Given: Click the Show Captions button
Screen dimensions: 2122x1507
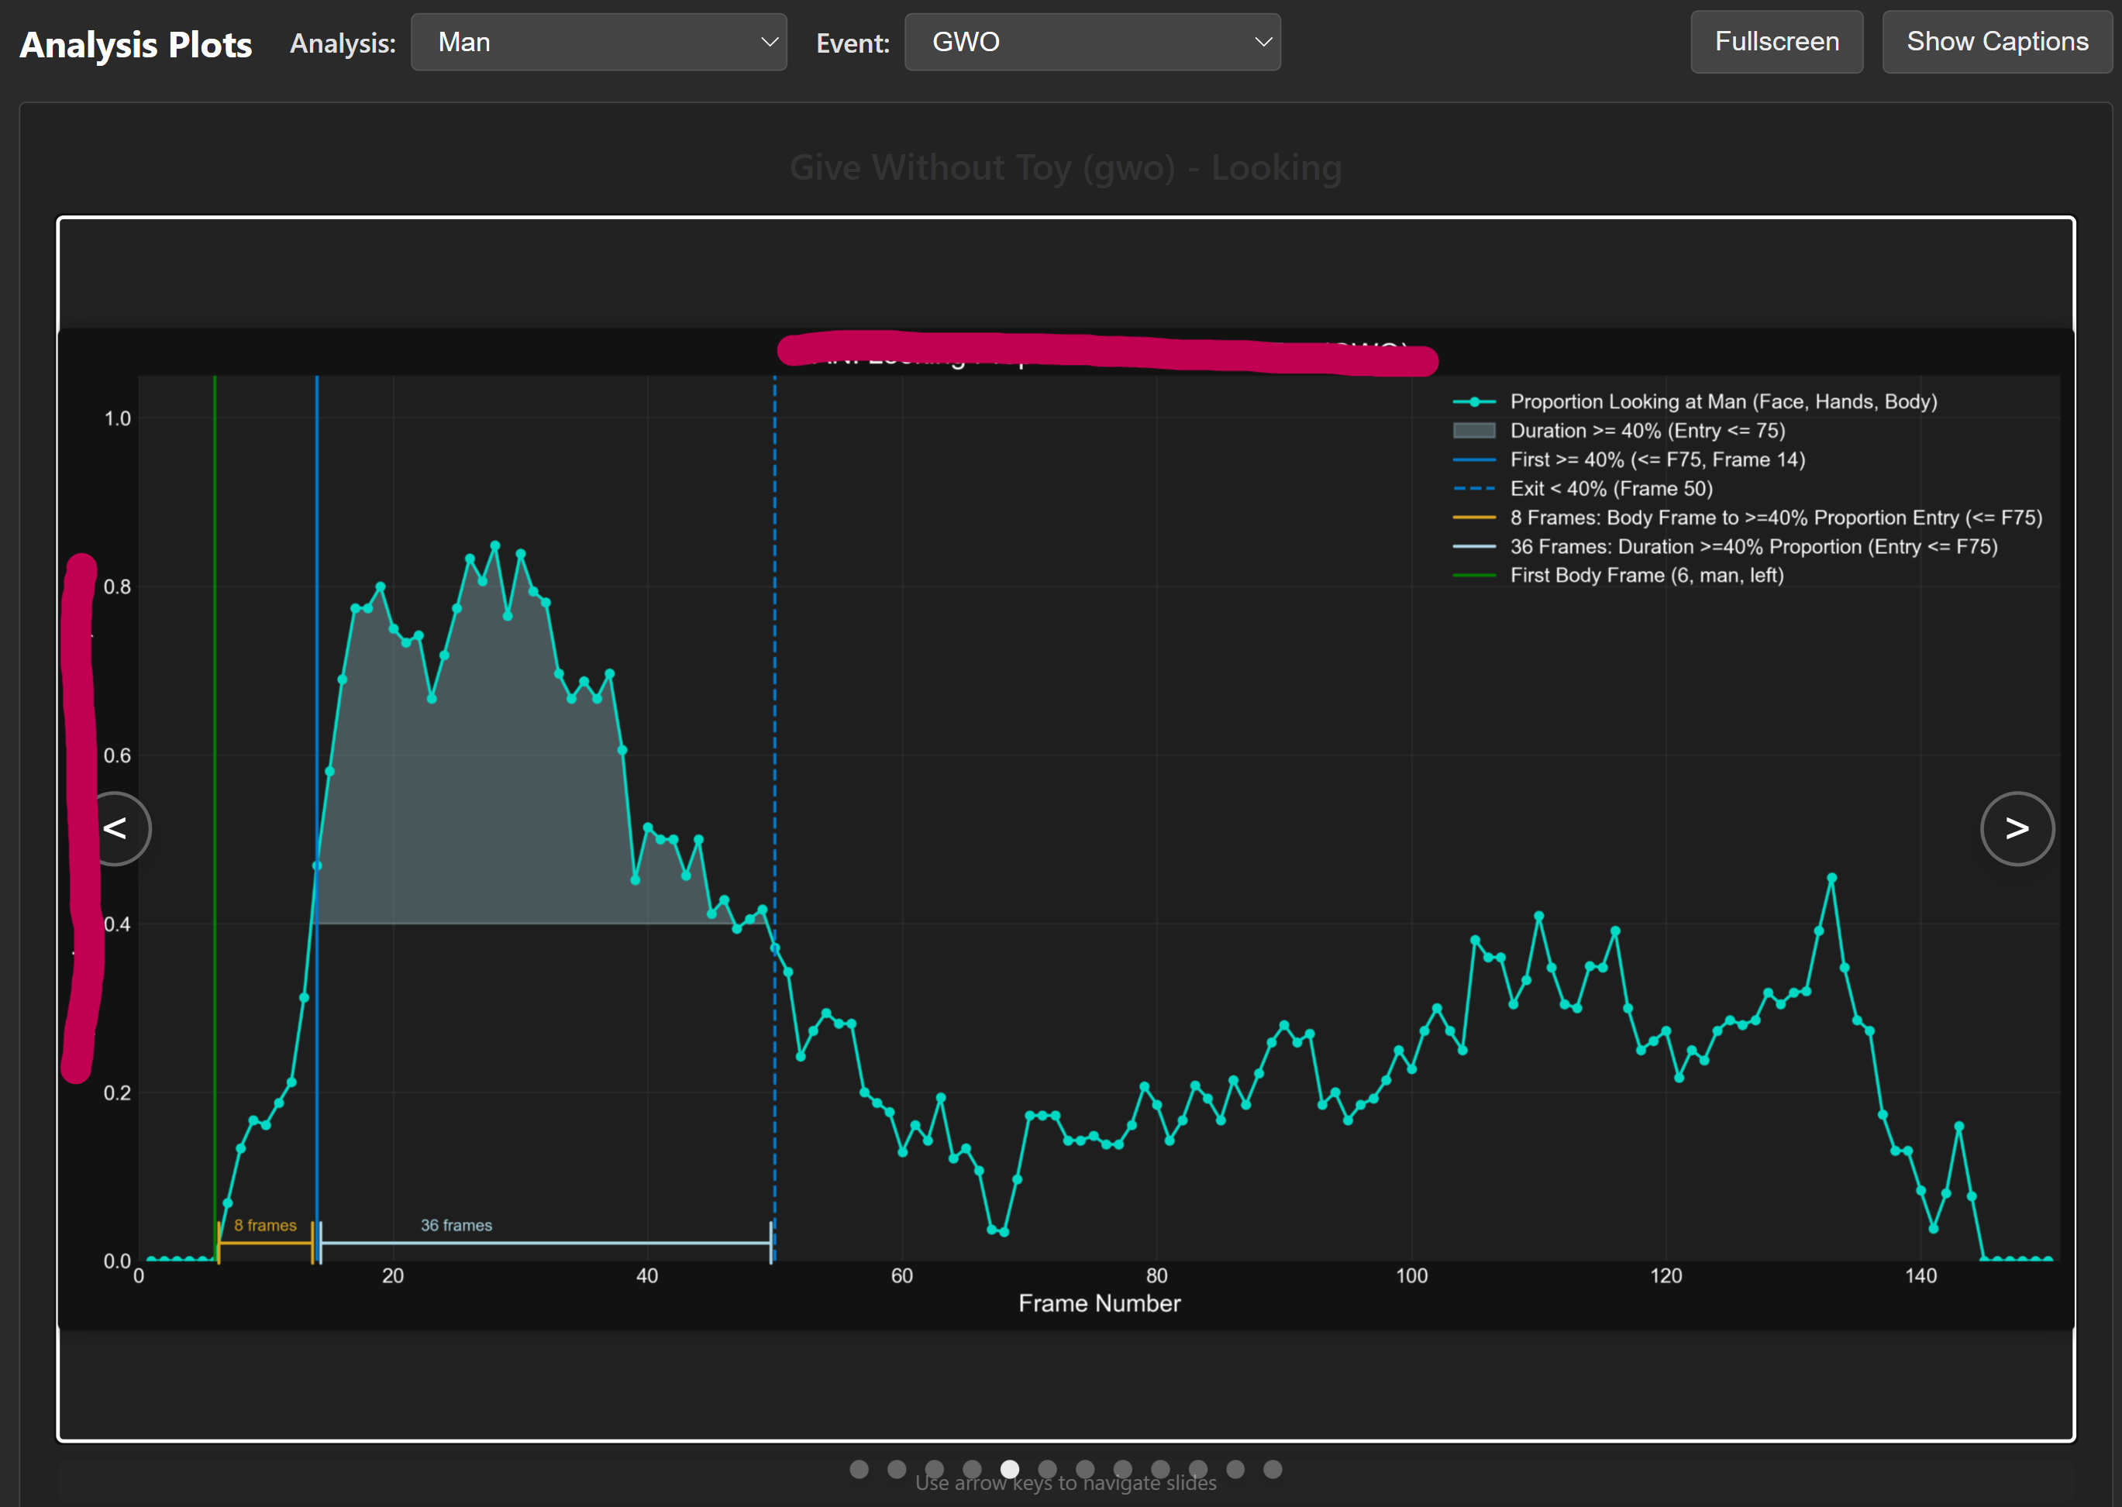Looking at the screenshot, I should click(x=1998, y=42).
